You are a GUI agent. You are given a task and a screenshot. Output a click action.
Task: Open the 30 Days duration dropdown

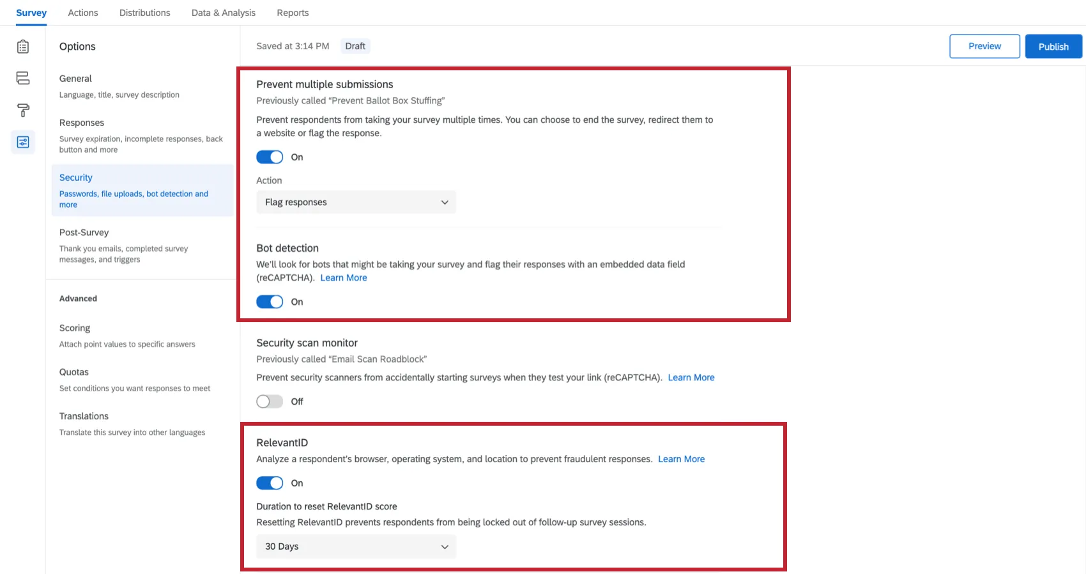pos(356,547)
